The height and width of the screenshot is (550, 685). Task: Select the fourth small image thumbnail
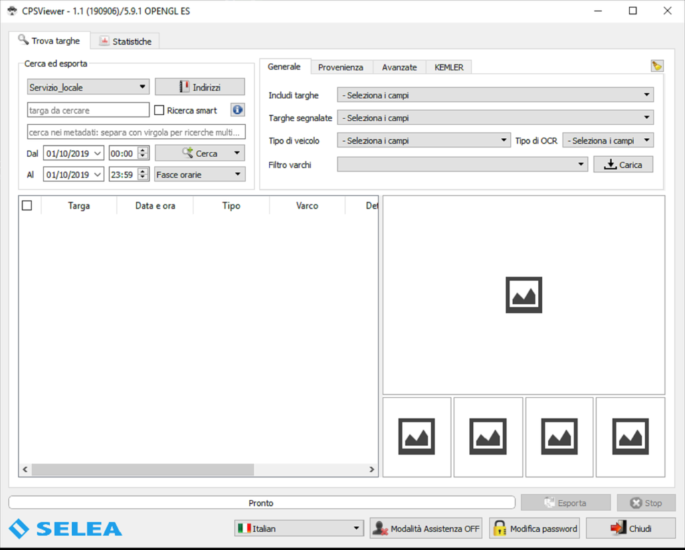630,437
